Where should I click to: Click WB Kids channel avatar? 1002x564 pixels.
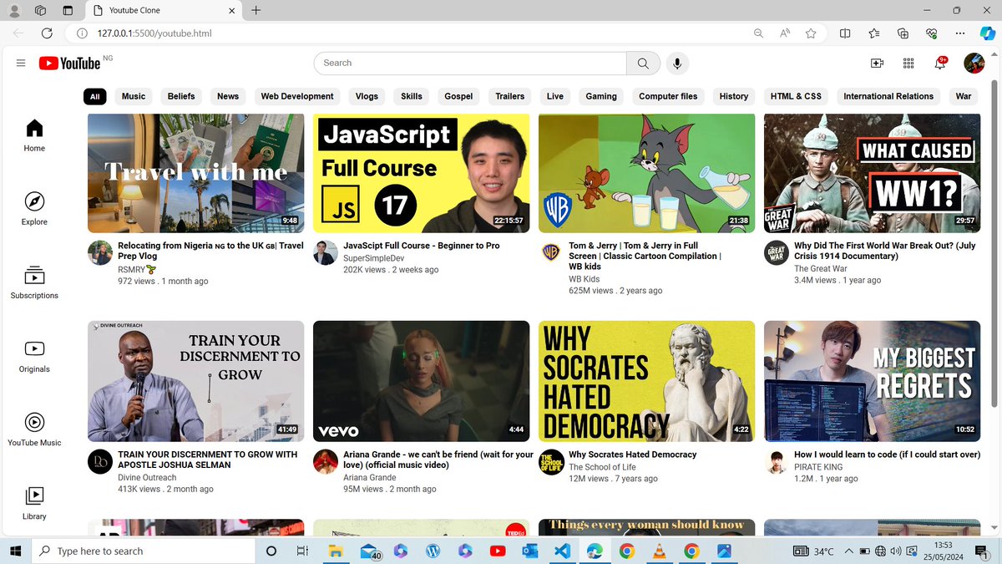point(551,253)
